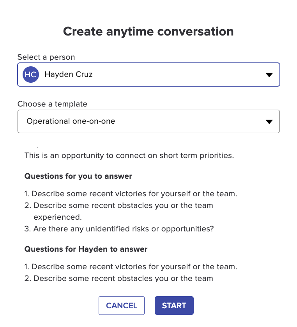The image size is (297, 327).
Task: Click the Operational one-on-one template field
Action: (x=148, y=121)
